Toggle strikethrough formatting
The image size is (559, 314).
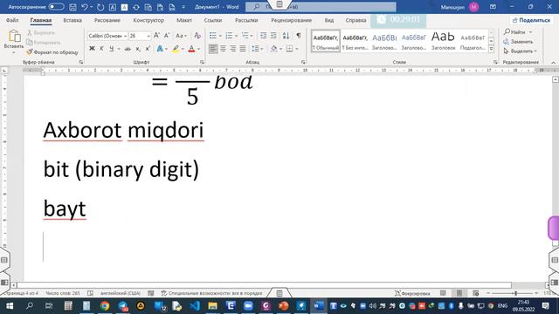tap(128, 49)
